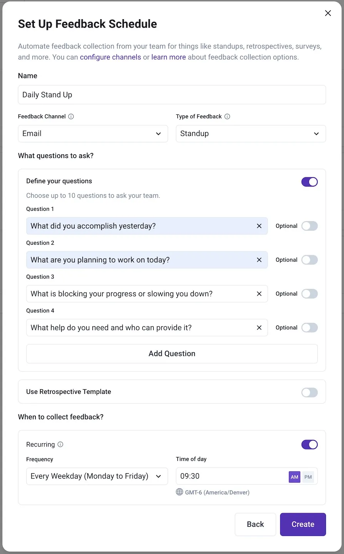Turn off the Recurring toggle
Viewport: 344px width, 554px height.
tap(309, 445)
